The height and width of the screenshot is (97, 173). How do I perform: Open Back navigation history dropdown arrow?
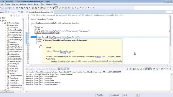pos(88,8)
